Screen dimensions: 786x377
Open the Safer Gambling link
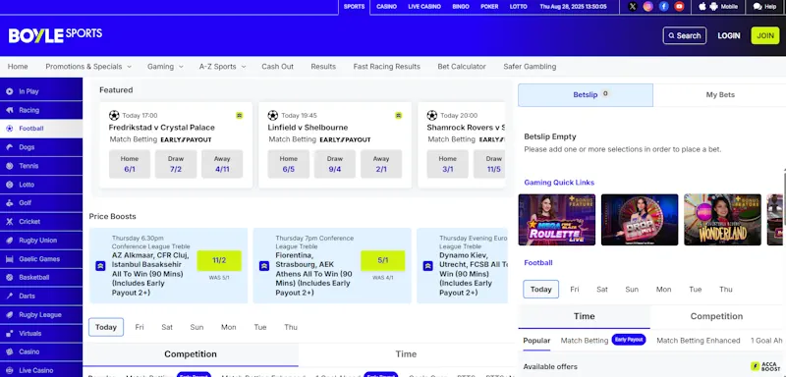(530, 67)
